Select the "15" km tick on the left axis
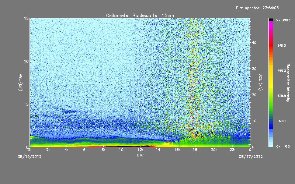Viewport: 295px width, 184px height. tap(26, 18)
